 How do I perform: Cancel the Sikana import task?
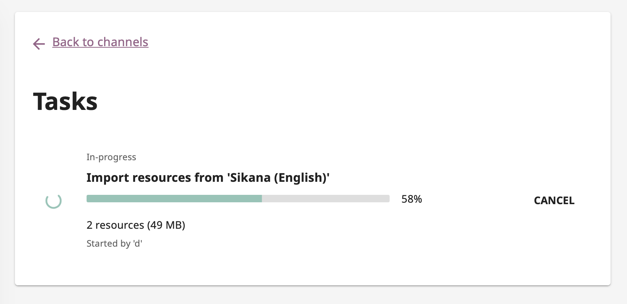coord(554,200)
